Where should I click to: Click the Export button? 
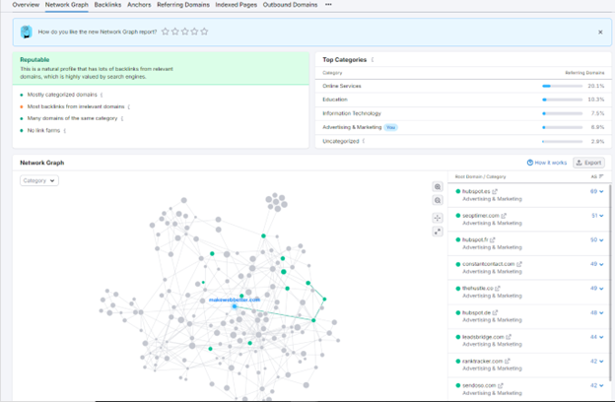(x=588, y=163)
